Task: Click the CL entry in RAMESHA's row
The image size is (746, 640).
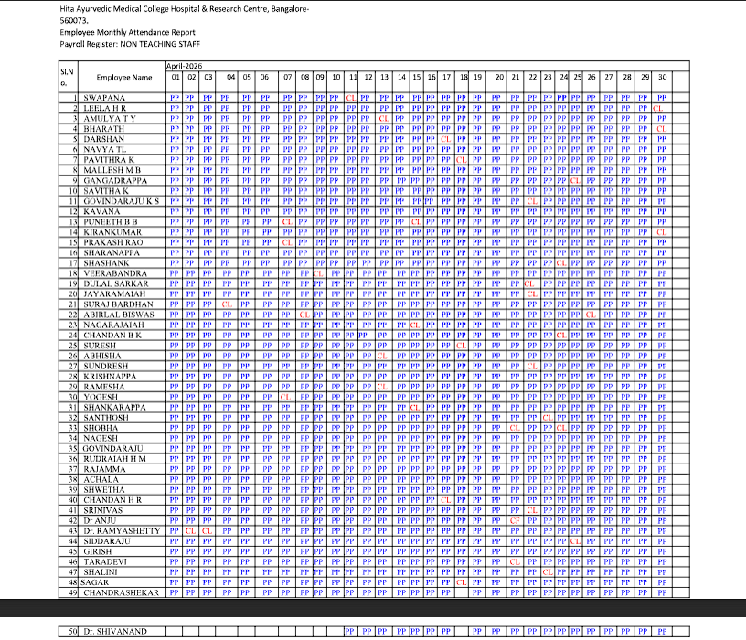Action: tap(382, 387)
